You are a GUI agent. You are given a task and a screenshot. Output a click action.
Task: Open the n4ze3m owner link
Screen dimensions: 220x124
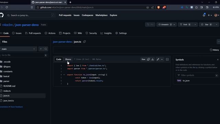(8, 25)
